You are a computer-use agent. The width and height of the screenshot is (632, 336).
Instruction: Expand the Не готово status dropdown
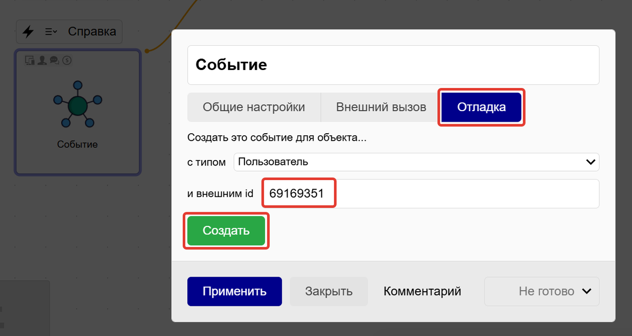tap(541, 291)
